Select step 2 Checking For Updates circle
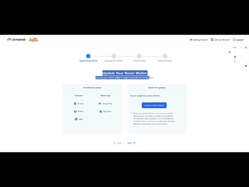 point(114,56)
